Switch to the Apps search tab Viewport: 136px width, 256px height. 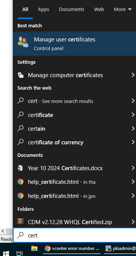click(x=44, y=9)
